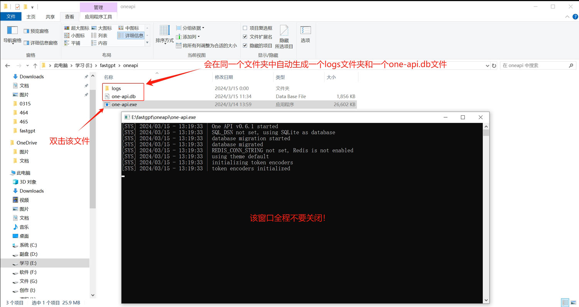This screenshot has width=579, height=307.
Task: Toggle Item check boxes option
Action: (257, 28)
